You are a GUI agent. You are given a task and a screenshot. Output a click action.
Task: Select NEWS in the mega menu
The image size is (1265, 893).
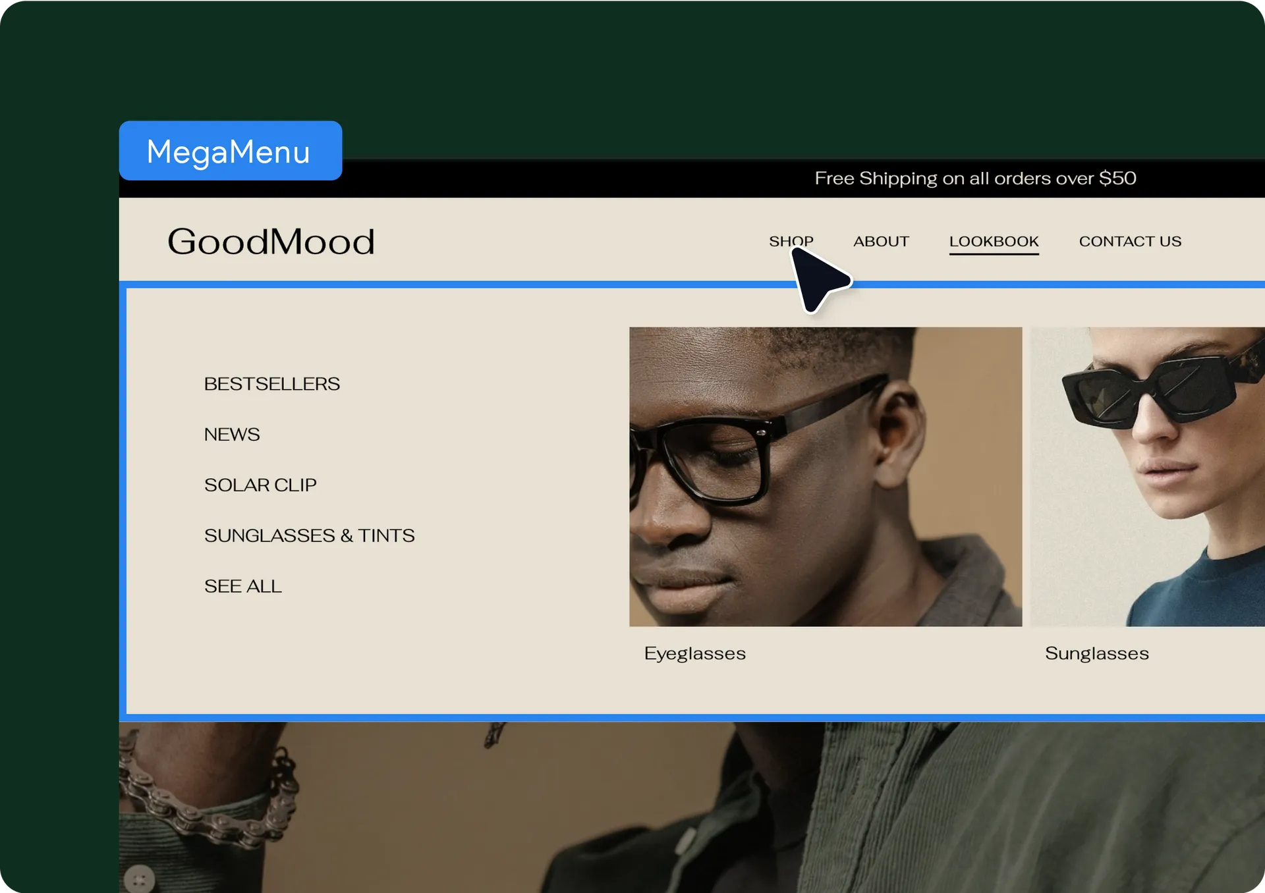point(232,434)
